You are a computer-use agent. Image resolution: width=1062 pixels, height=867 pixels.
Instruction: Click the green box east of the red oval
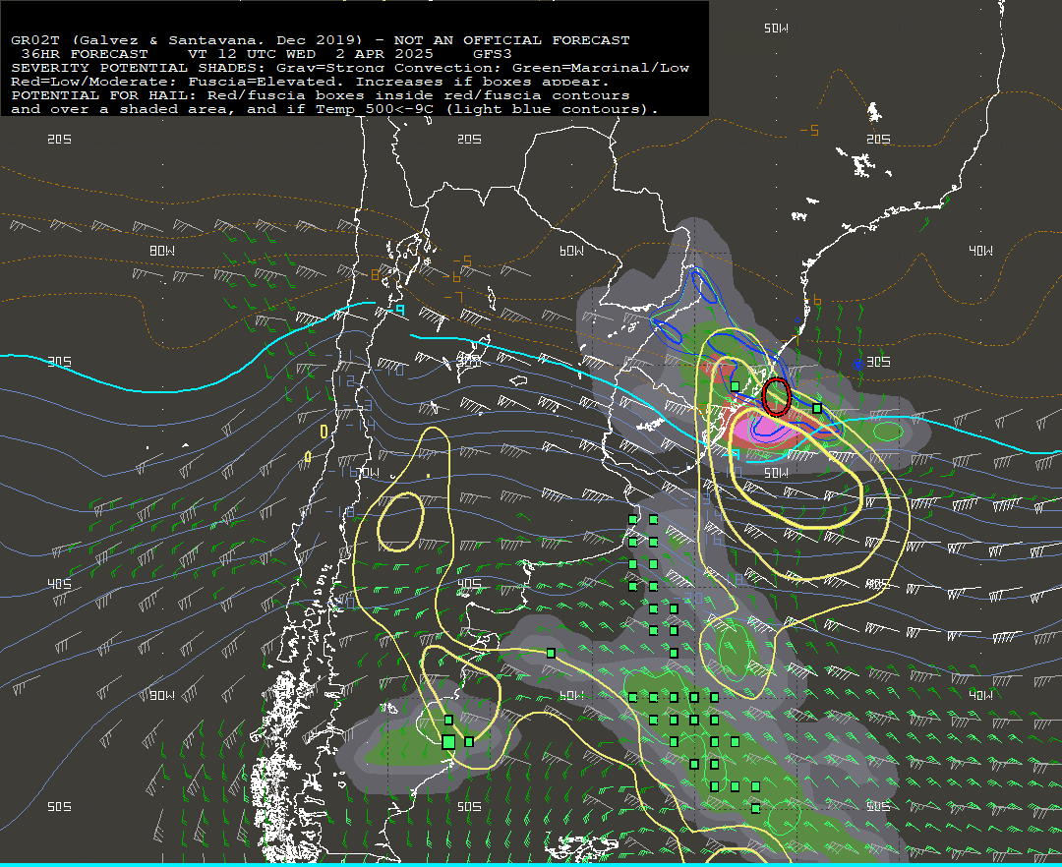(817, 408)
